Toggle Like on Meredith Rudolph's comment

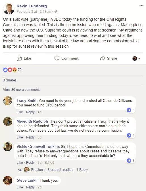pos(20,137)
